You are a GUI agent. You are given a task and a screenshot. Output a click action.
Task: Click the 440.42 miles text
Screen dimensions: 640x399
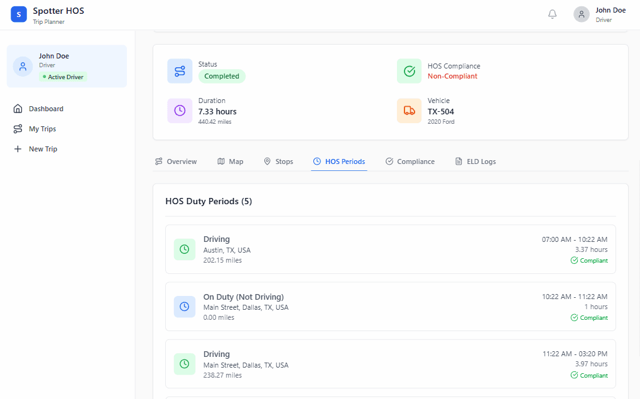tap(215, 122)
